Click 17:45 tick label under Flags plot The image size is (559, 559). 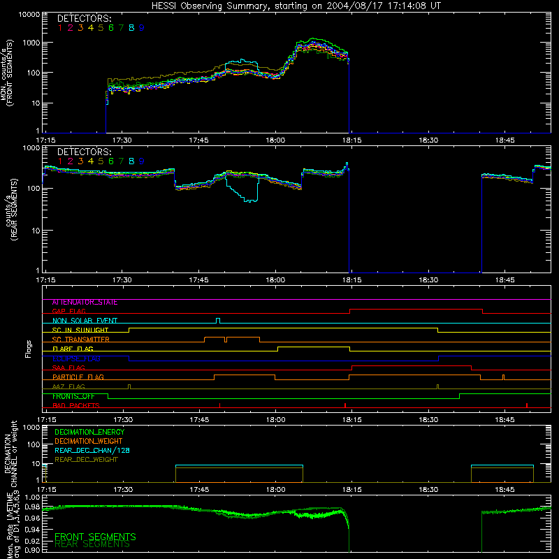tap(199, 420)
